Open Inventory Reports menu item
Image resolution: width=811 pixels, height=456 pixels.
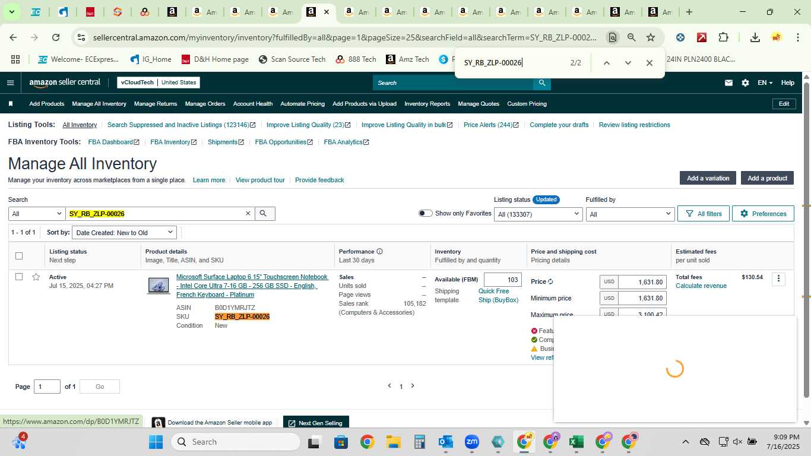tap(427, 104)
